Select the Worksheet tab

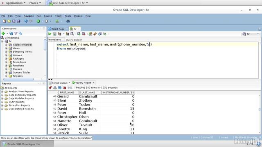pyautogui.click(x=54, y=40)
